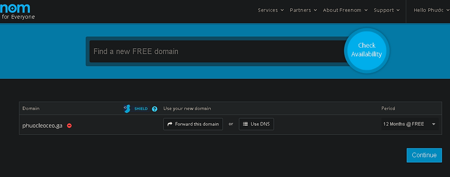Screen dimensions: 450x177
Task: Open the Partners menu
Action: [304, 10]
